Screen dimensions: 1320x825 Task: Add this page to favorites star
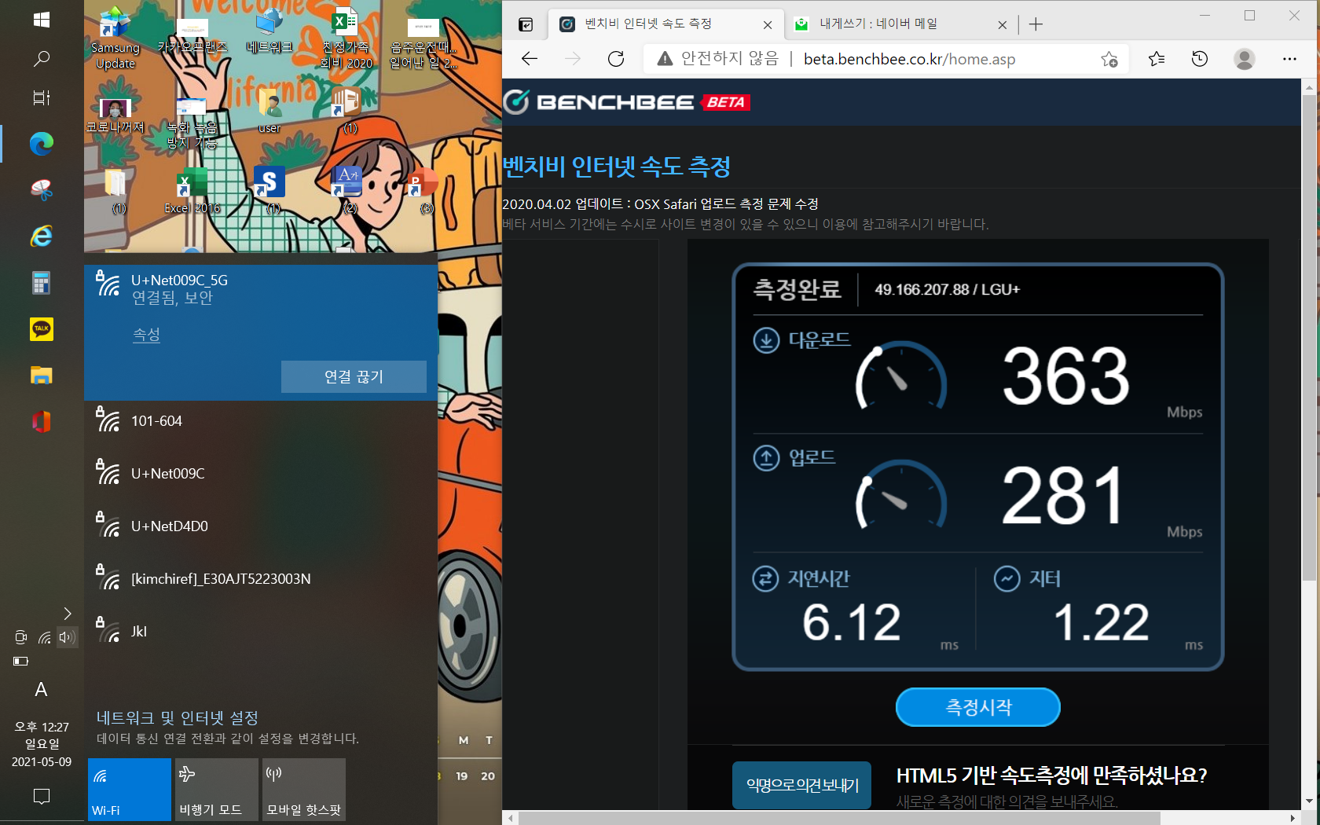click(1109, 59)
